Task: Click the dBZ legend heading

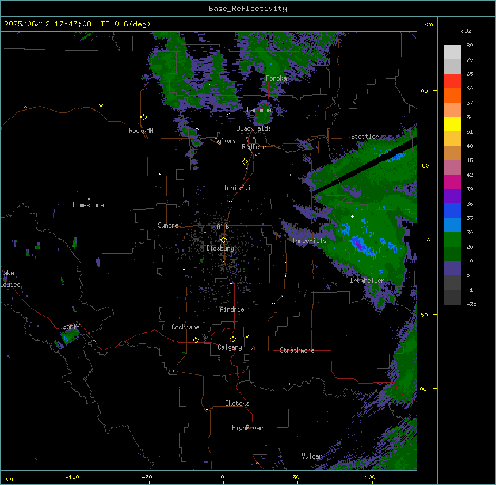Action: tap(466, 31)
